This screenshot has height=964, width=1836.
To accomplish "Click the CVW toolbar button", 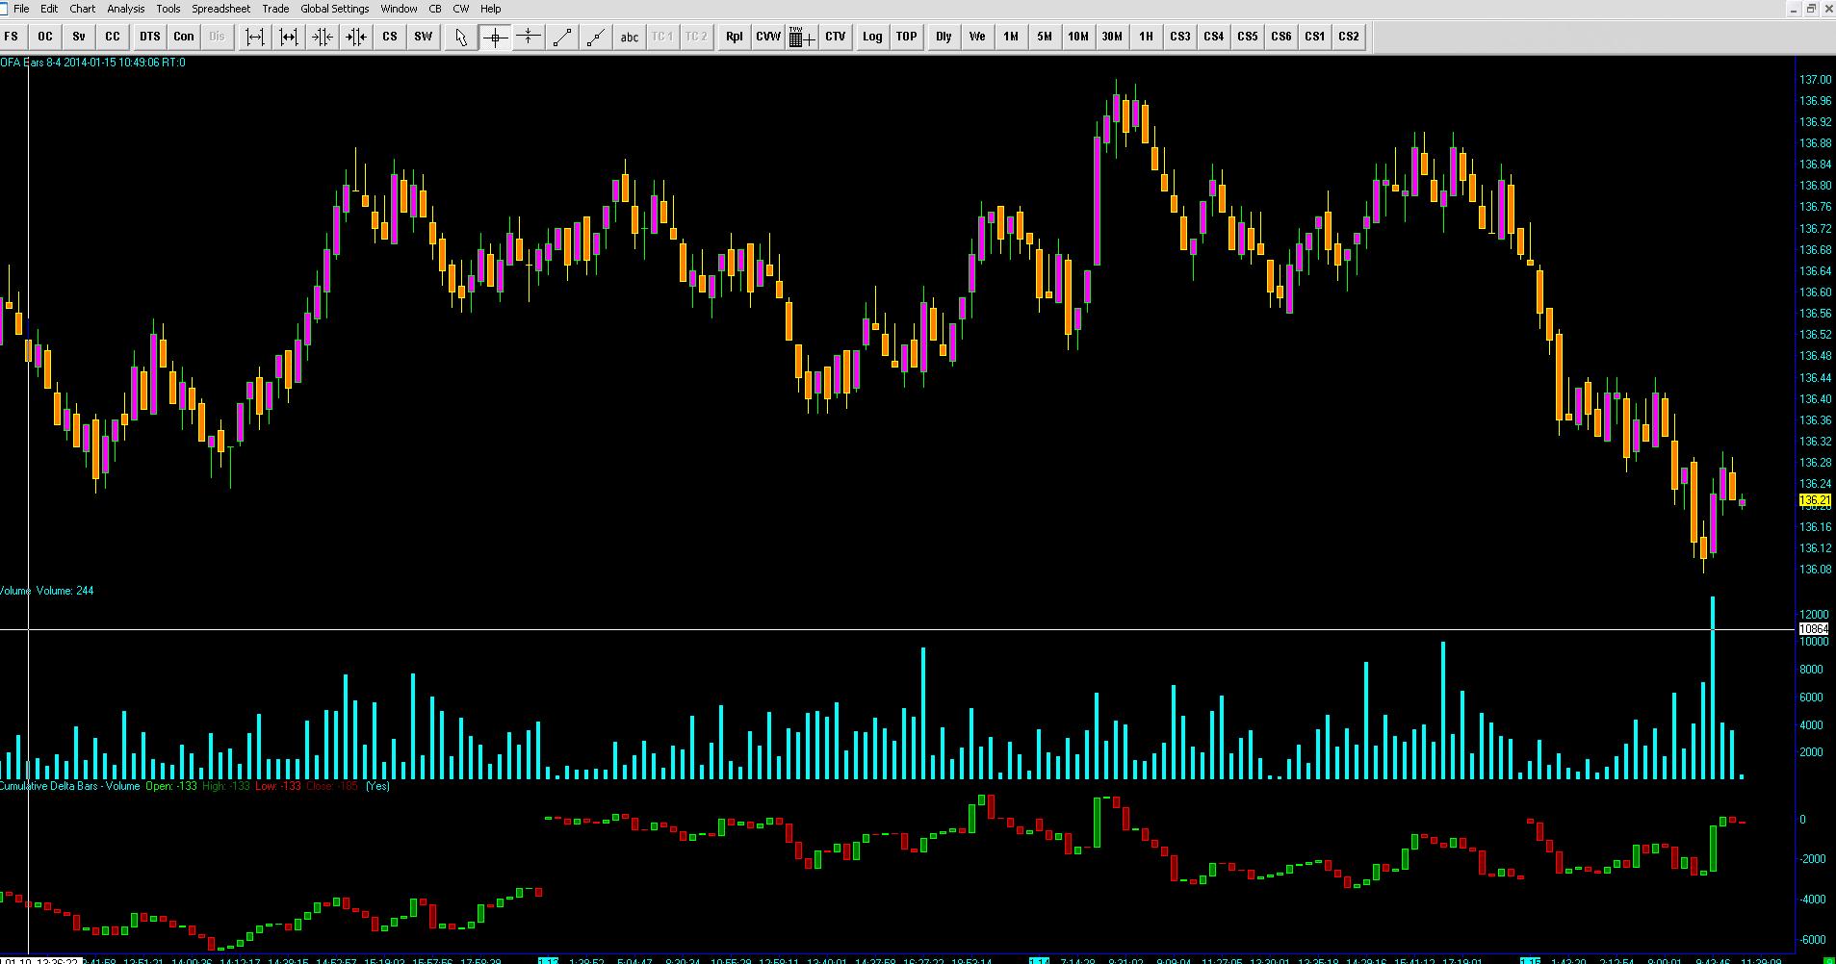I will click(x=768, y=37).
